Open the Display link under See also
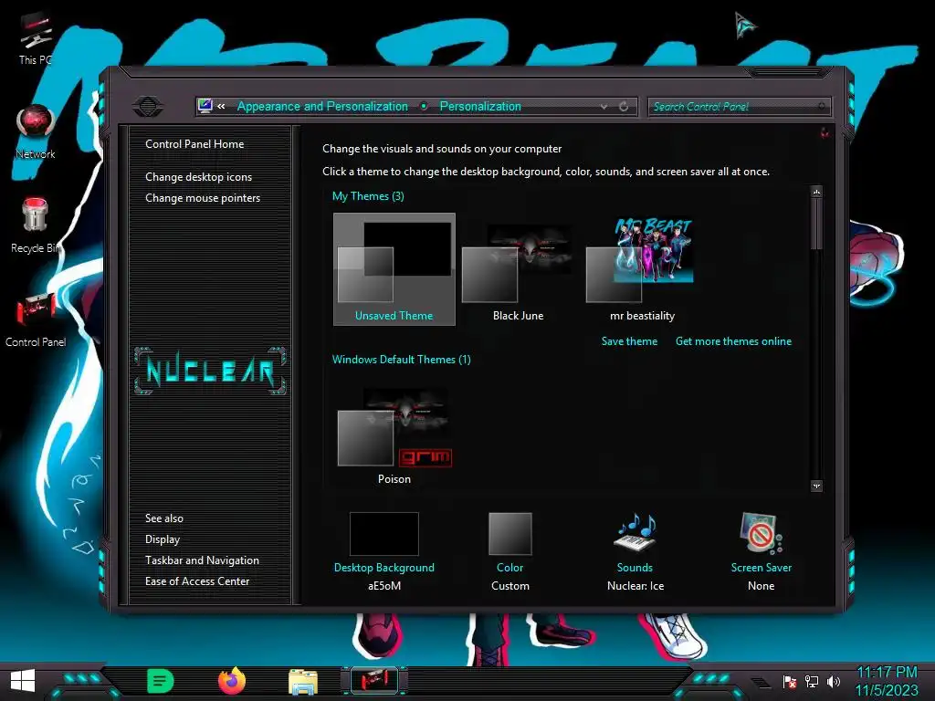This screenshot has width=935, height=701. pyautogui.click(x=163, y=539)
